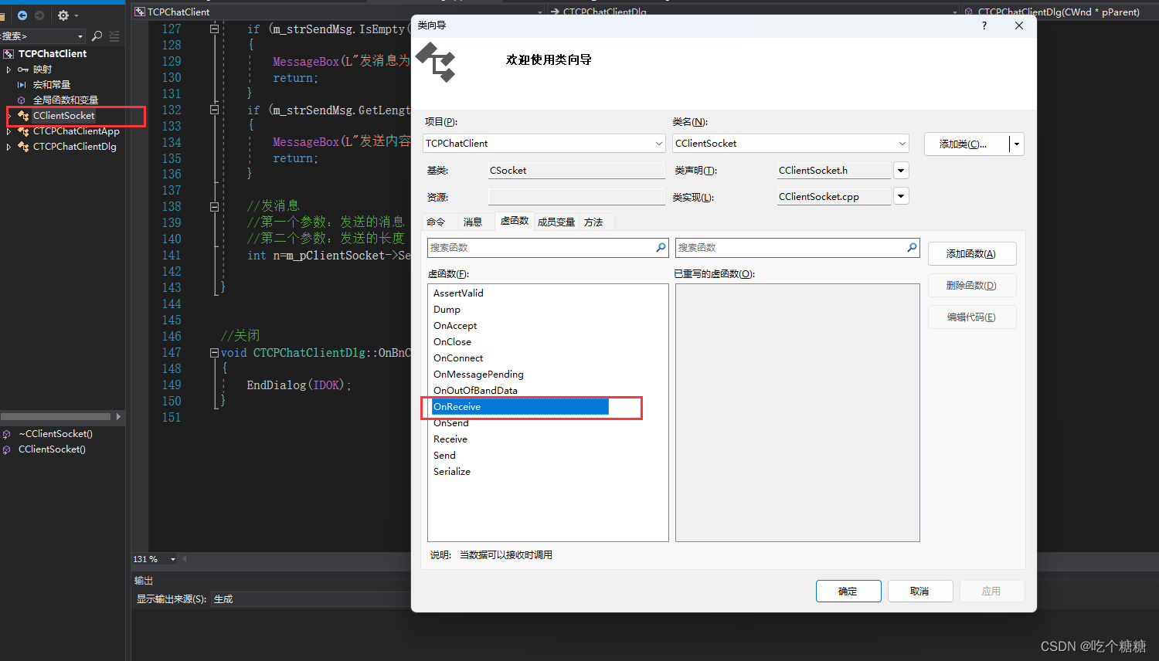Click search icon in overridden functions search box
This screenshot has width=1159, height=661.
tap(912, 248)
